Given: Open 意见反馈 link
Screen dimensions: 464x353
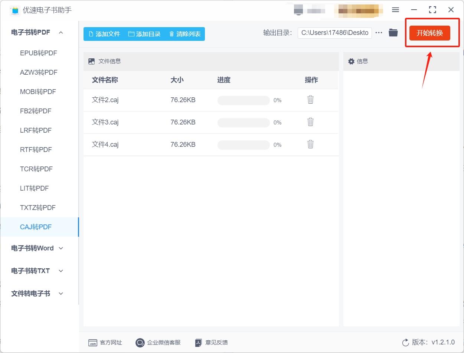Looking at the screenshot, I should pyautogui.click(x=212, y=343).
